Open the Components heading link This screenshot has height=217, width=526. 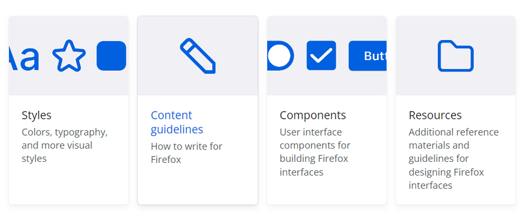point(312,115)
